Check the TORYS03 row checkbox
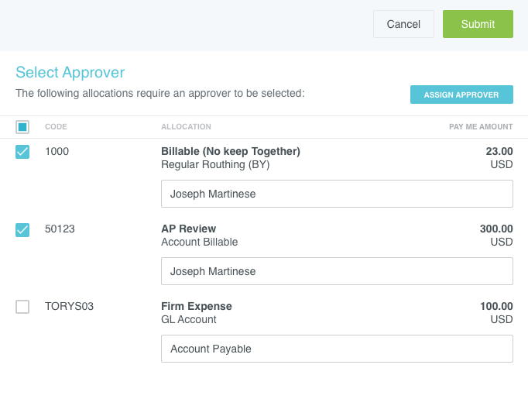 click(22, 307)
